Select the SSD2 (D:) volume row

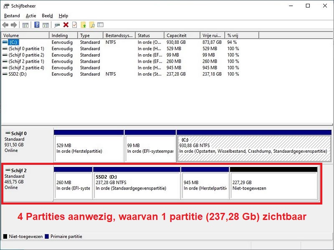click(x=25, y=74)
